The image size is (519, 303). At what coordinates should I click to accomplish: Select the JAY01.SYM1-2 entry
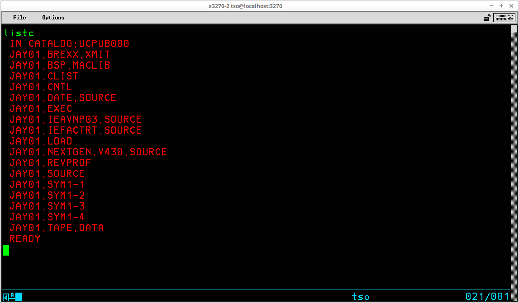tap(47, 195)
